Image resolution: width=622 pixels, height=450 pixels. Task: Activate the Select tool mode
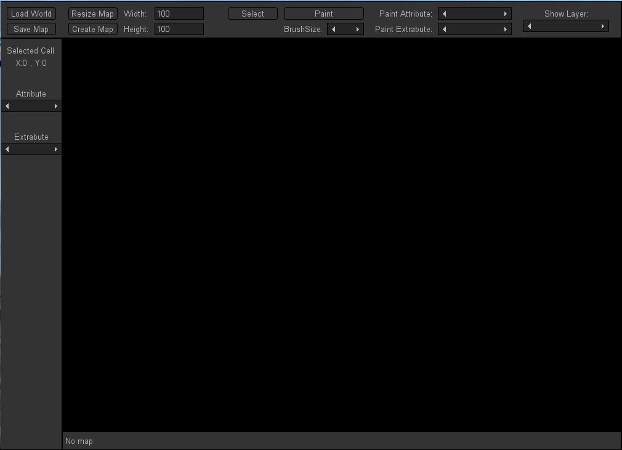point(252,14)
